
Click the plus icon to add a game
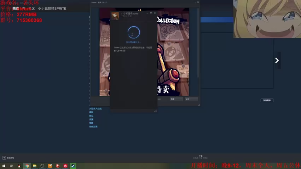pyautogui.click(x=4, y=158)
